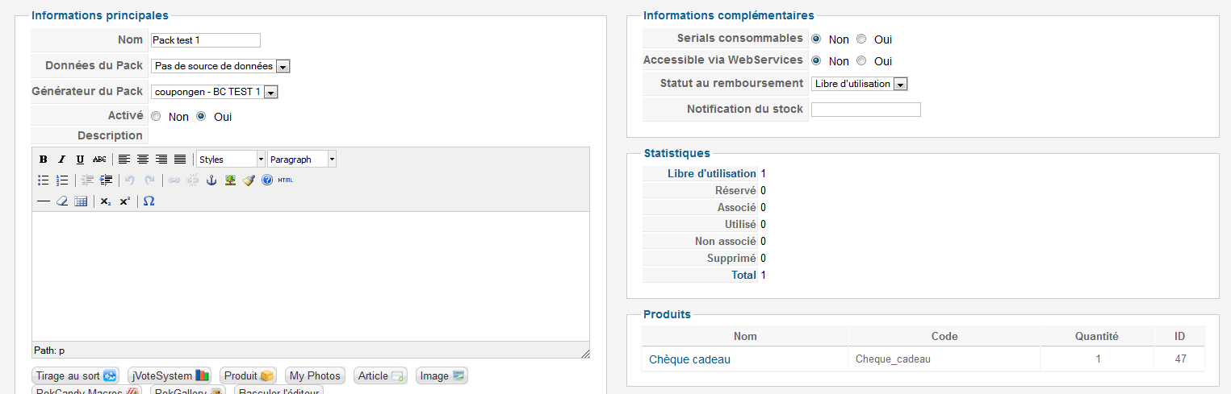Click the insert image tree icon

[x=230, y=180]
